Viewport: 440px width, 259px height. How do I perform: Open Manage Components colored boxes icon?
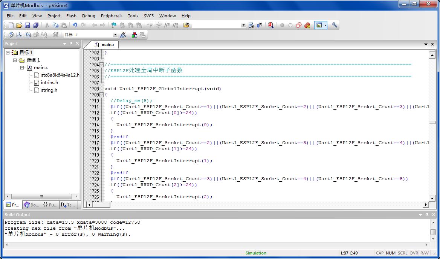coord(134,35)
